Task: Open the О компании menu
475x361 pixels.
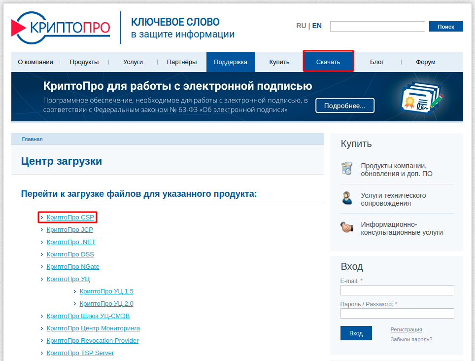Action: pos(35,62)
